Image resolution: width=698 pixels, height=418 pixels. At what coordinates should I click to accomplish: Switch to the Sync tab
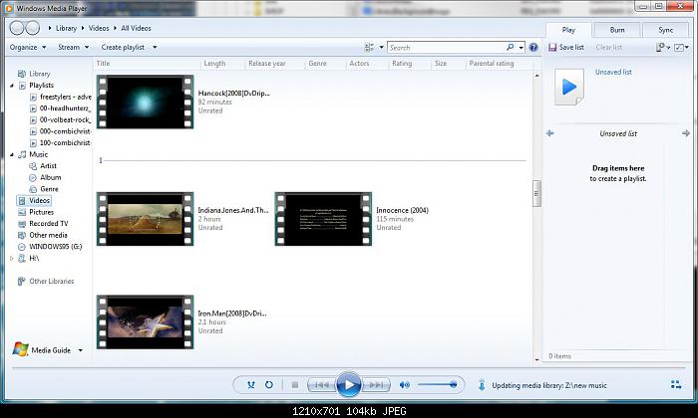click(666, 30)
